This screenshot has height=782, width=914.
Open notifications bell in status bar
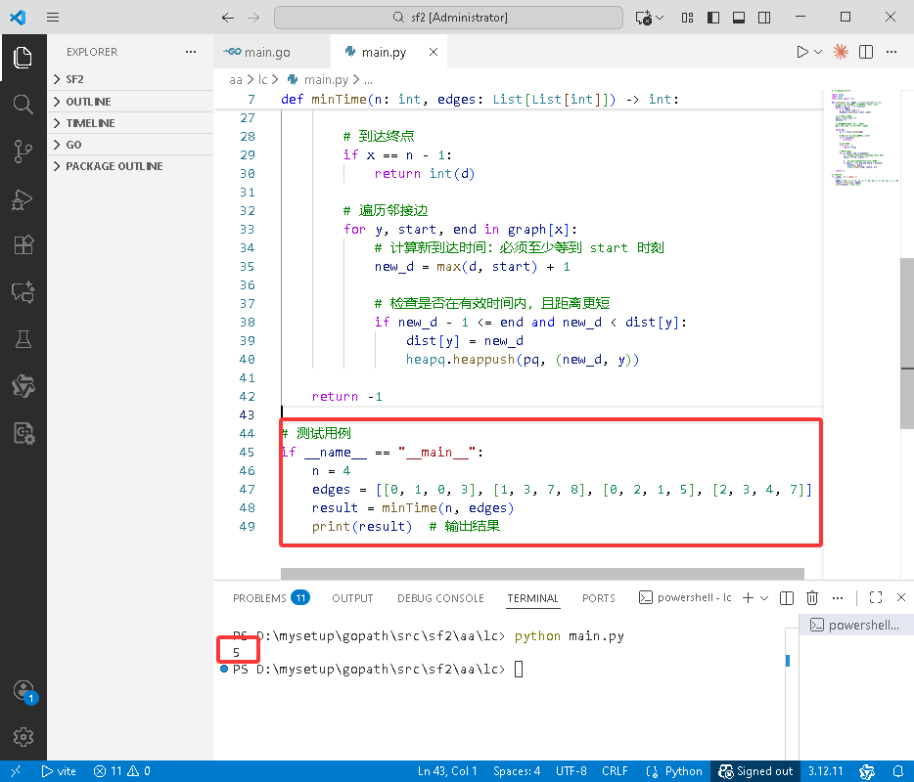click(898, 771)
